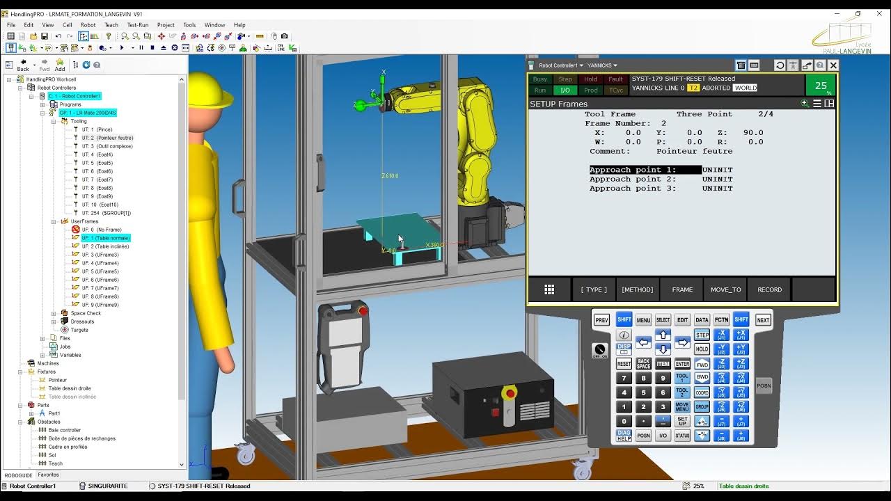The height and width of the screenshot is (501, 891).
Task: Click the Undo arrow in toolbar
Action: (58, 36)
